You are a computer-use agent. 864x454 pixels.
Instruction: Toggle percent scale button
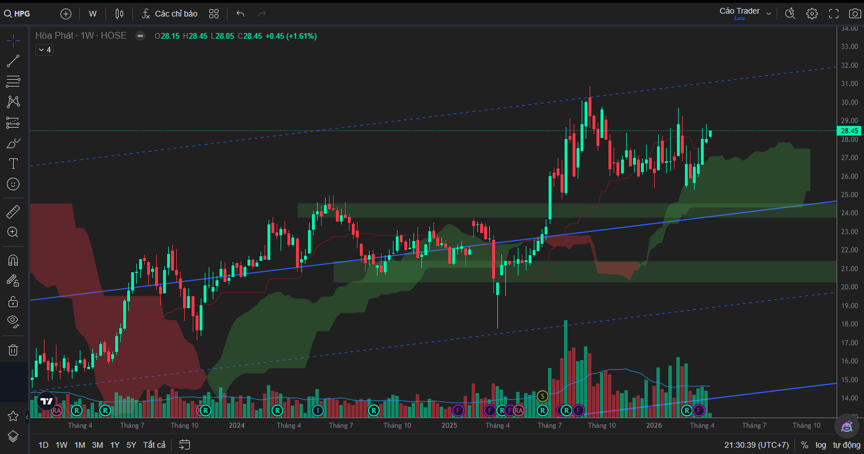(804, 445)
